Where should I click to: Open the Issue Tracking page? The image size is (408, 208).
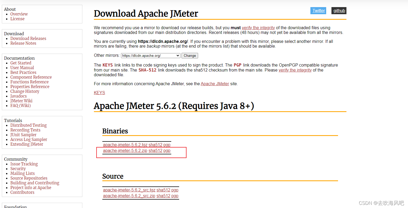pos(24,164)
